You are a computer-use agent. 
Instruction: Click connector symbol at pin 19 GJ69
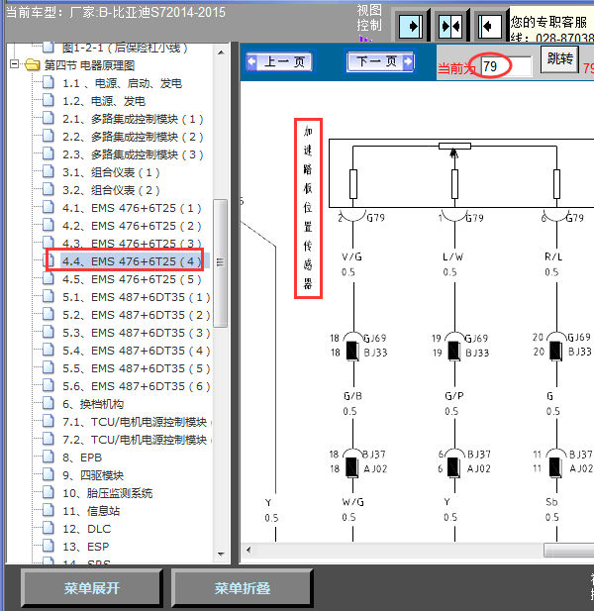(x=454, y=347)
